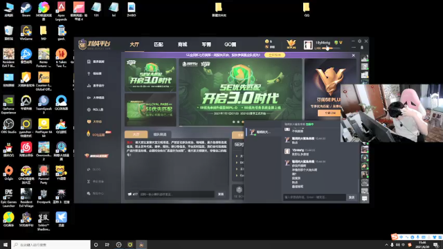Open the 军需 tab
Image resolution: width=443 pixels, height=249 pixels.
[x=206, y=44]
